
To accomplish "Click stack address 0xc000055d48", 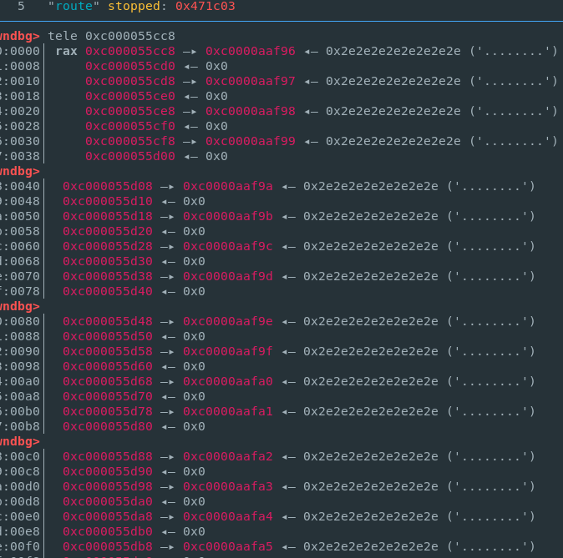I will [x=108, y=321].
